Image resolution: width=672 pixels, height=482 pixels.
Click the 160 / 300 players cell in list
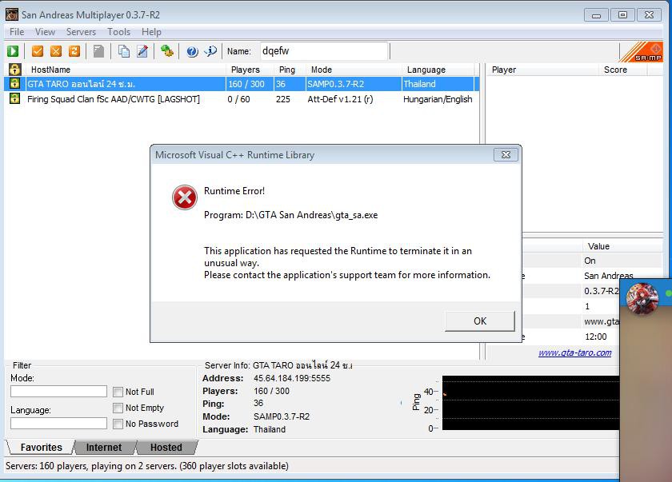tap(246, 84)
